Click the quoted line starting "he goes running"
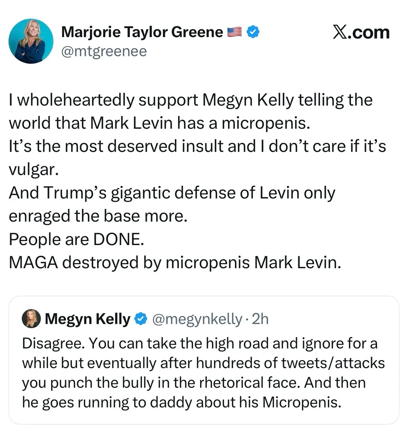The width and height of the screenshot is (408, 428). click(x=182, y=402)
